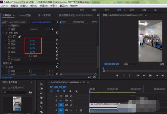
Task: Collapse the 音量 effect group
Action: [3, 67]
